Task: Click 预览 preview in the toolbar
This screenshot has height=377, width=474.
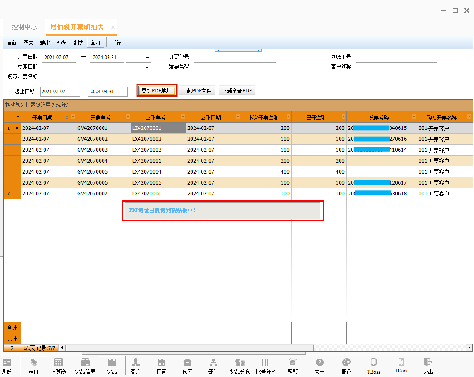Action: coord(62,43)
